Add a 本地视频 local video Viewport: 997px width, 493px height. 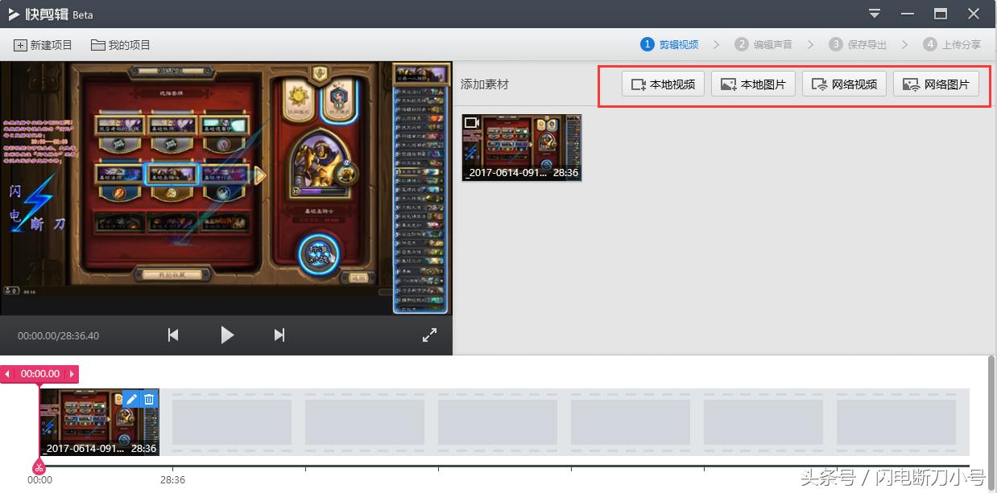(664, 84)
